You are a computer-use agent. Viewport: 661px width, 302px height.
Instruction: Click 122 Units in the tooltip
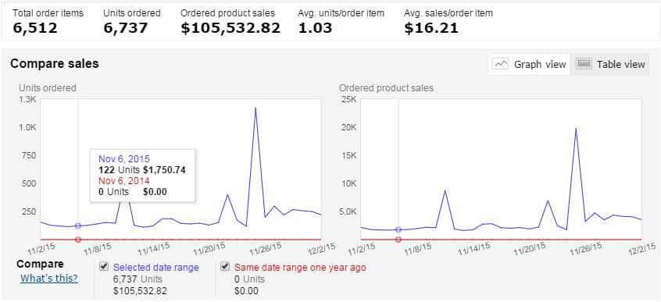point(120,170)
